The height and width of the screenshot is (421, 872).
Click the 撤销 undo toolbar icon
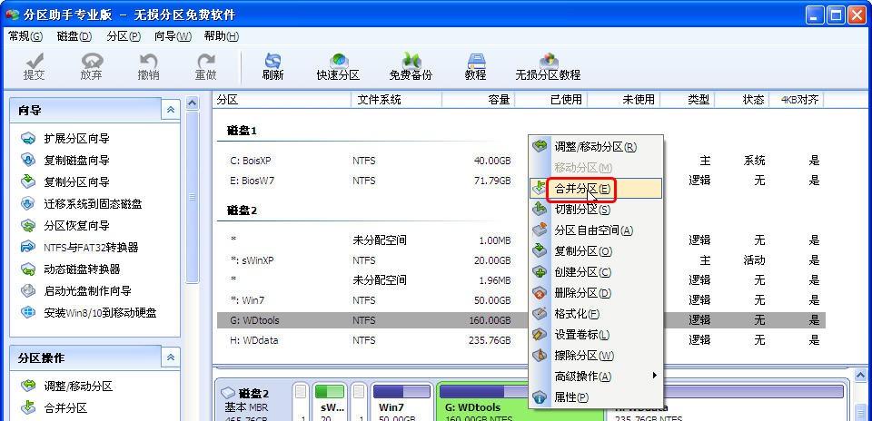148,66
